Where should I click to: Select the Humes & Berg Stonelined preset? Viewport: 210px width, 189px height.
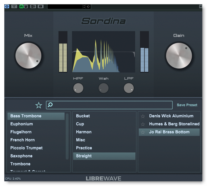point(169,124)
